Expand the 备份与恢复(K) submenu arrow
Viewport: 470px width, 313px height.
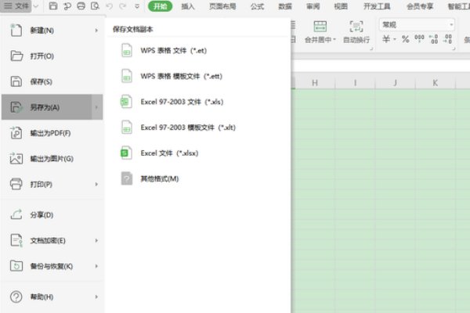[96, 266]
